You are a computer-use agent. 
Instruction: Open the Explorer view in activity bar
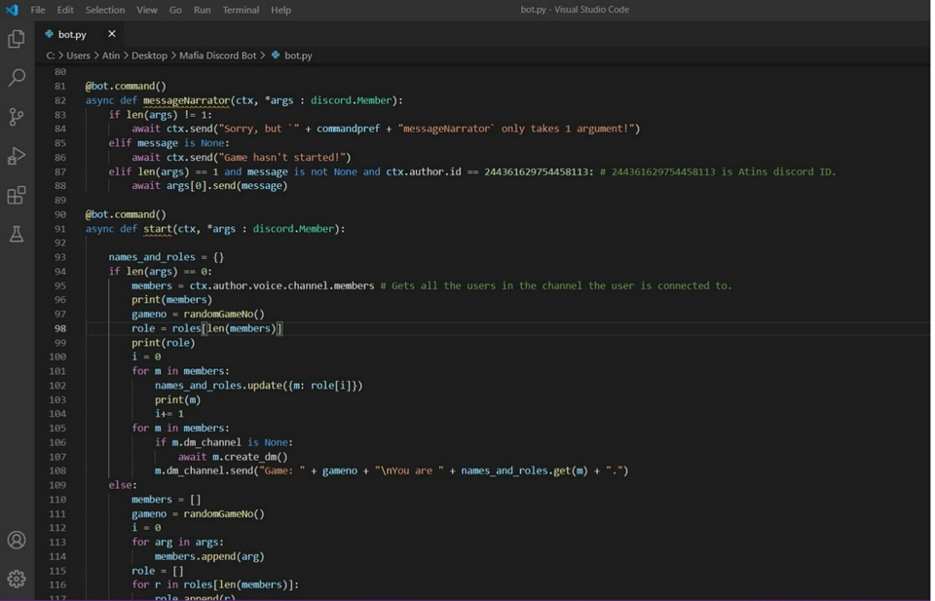pyautogui.click(x=17, y=39)
